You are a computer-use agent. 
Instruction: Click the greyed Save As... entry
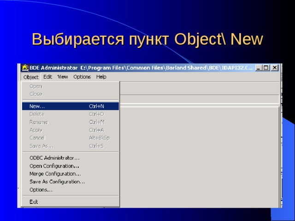point(71,146)
